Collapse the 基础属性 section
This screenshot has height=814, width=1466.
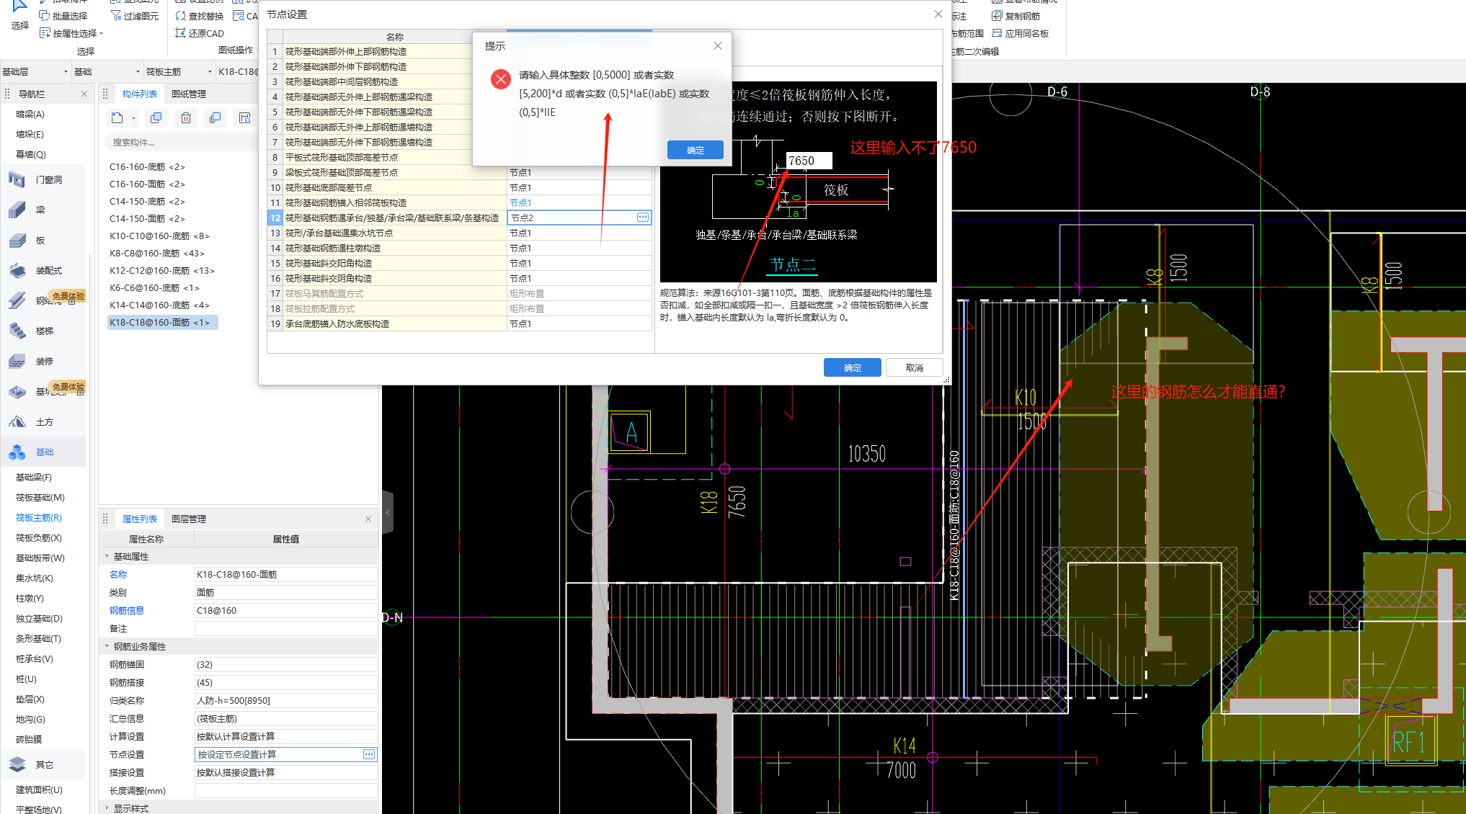107,556
